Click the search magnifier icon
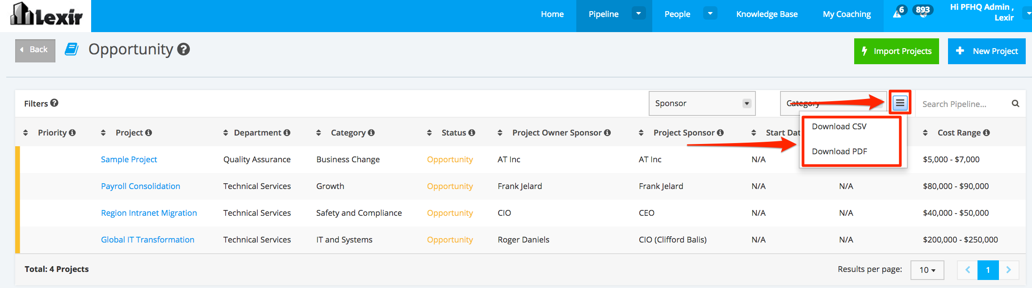The height and width of the screenshot is (288, 1032). click(1015, 103)
